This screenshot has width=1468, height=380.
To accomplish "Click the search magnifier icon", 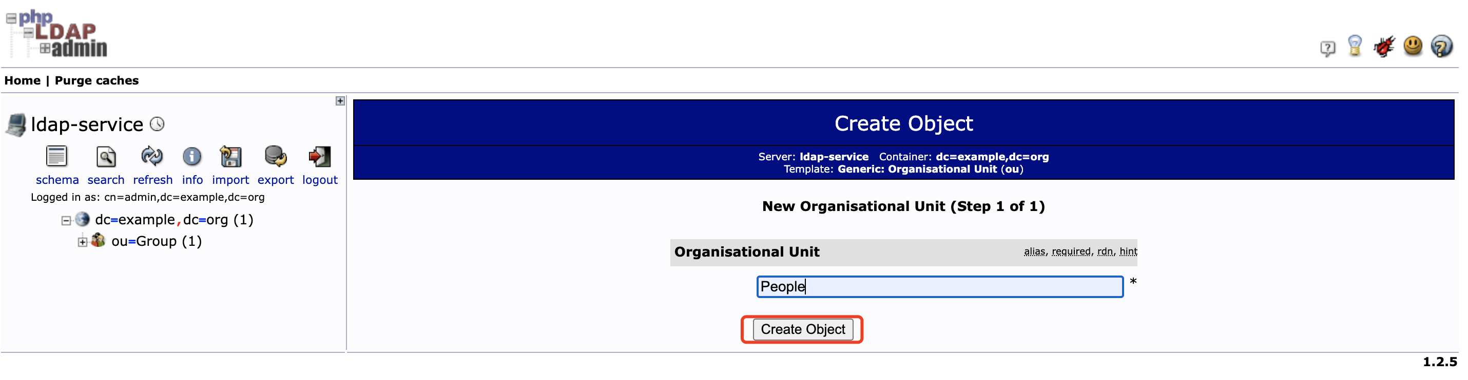I will 106,156.
